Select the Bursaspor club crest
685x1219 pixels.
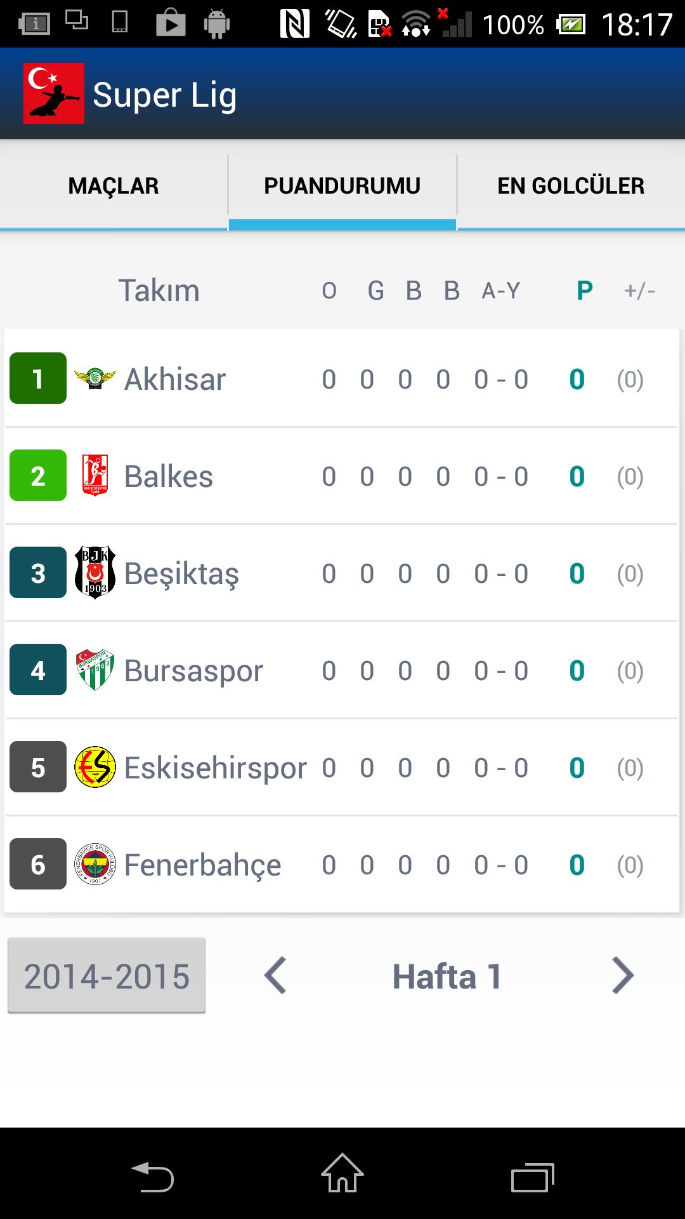94,670
